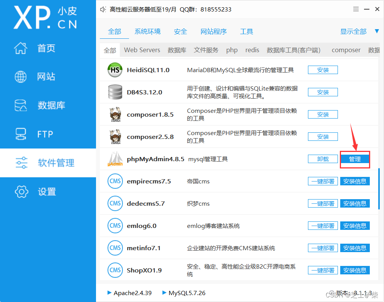Screen dimensions: 384x302
Task: Click 一键部署 for dedecms5.7
Action: pos(323,204)
